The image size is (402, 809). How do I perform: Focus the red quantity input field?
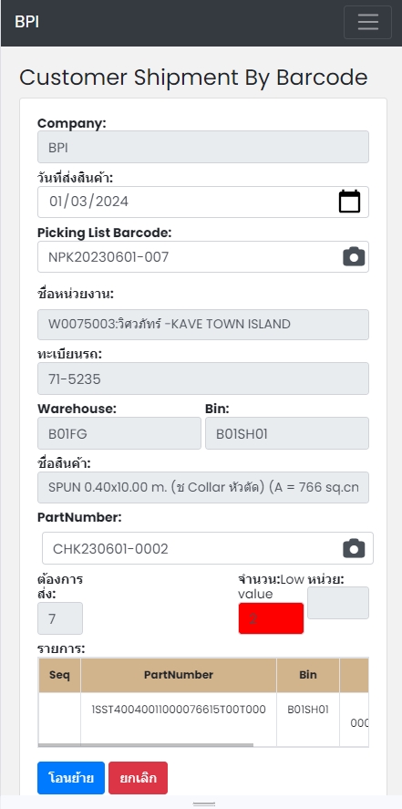[271, 618]
